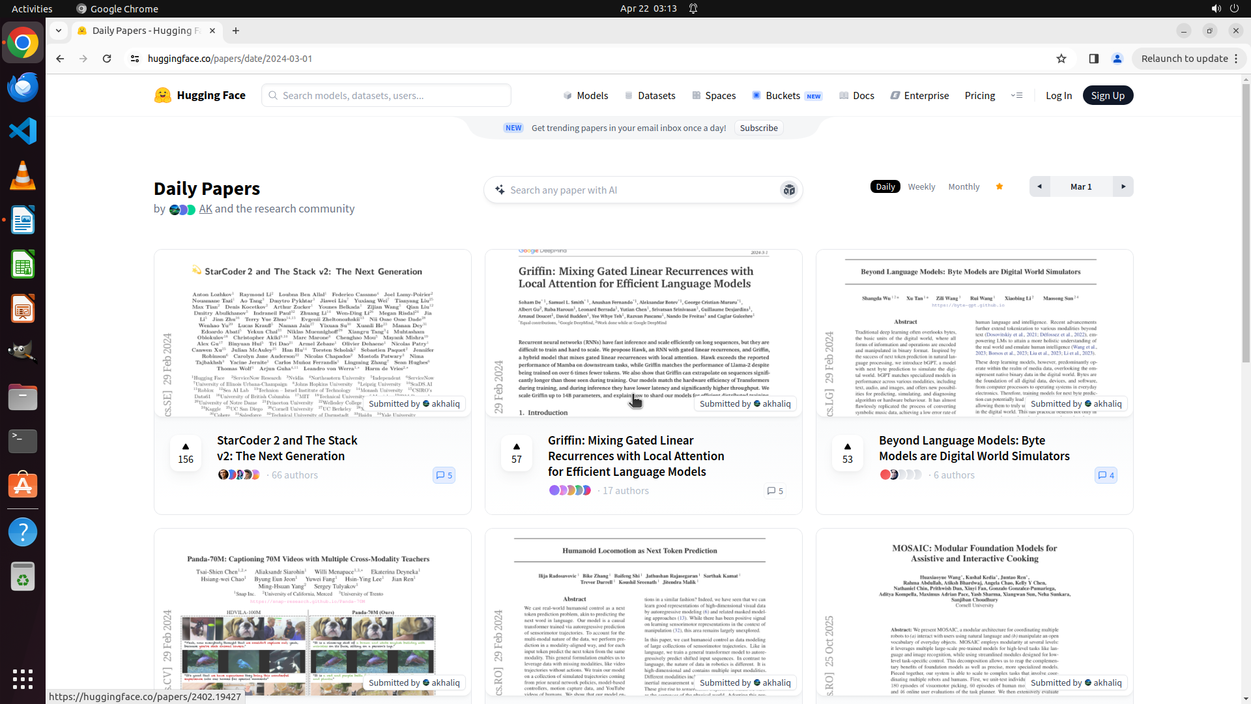Upvote the StarCoder 2 paper
1251x704 pixels.
point(186,452)
